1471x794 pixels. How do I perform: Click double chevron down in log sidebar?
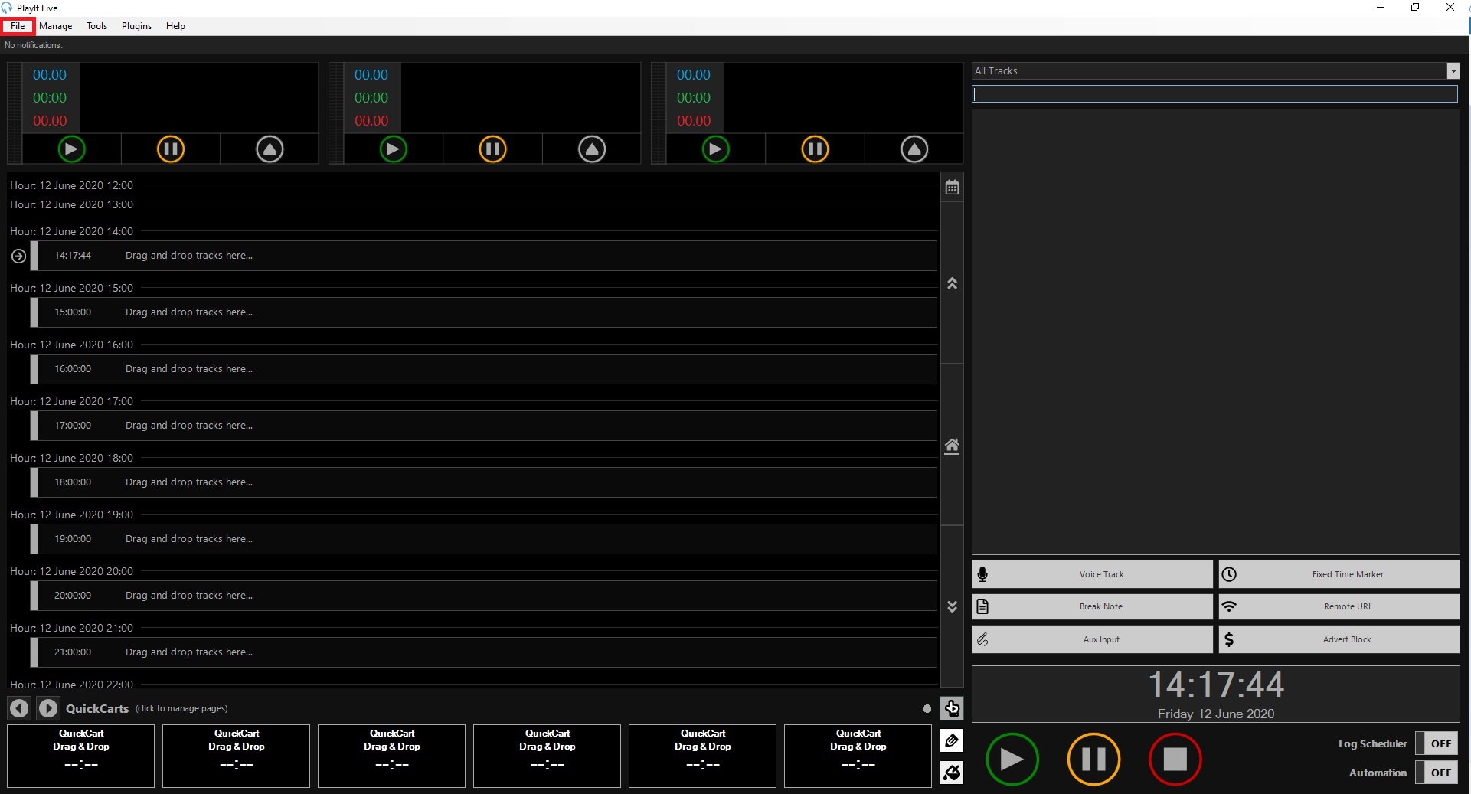pos(952,606)
